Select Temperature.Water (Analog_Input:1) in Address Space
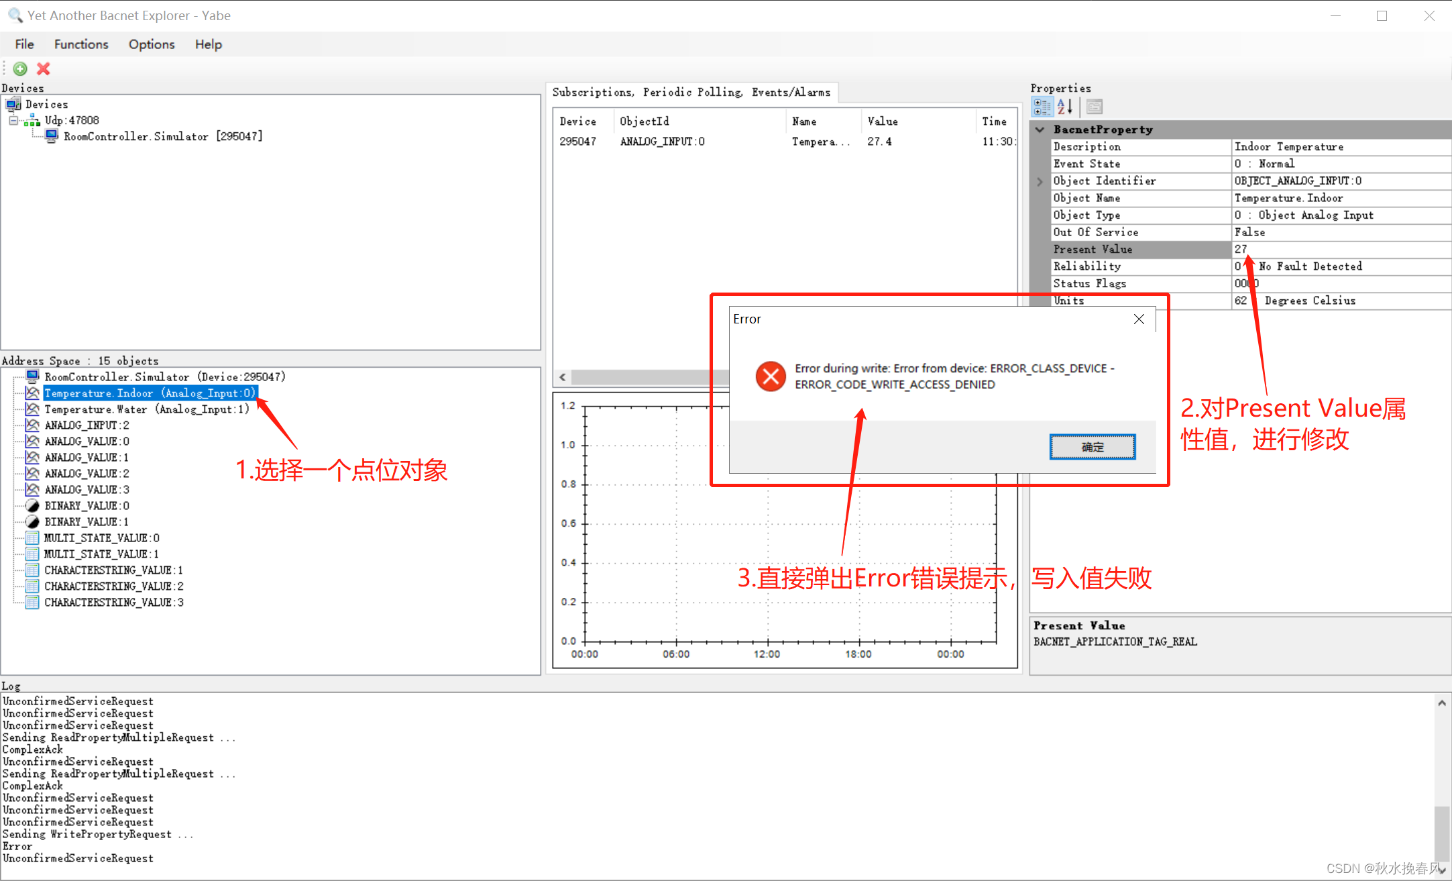 [x=146, y=409]
